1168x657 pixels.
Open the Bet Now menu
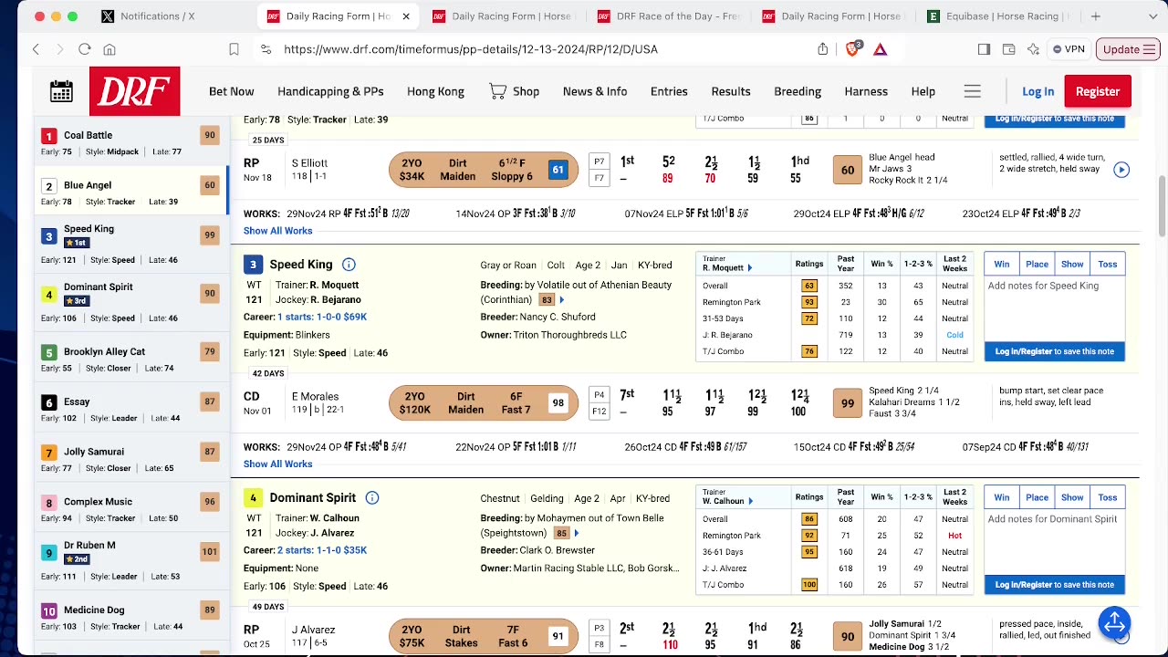tap(232, 91)
